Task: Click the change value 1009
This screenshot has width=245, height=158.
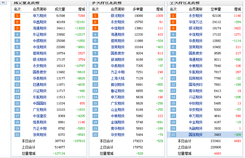Action: tap(160, 16)
